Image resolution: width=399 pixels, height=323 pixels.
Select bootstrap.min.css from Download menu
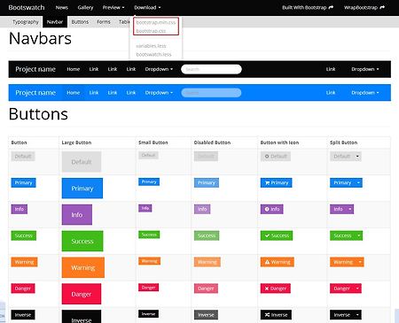coord(156,22)
